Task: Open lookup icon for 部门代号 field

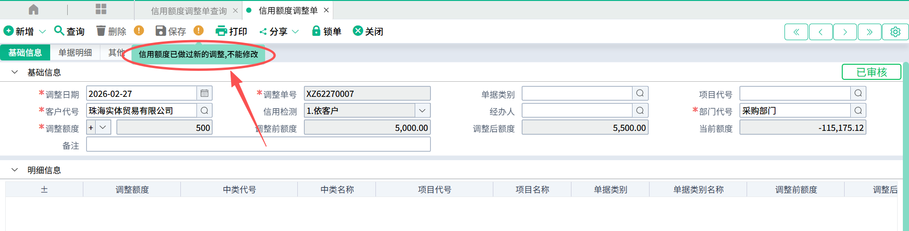Action: (858, 111)
